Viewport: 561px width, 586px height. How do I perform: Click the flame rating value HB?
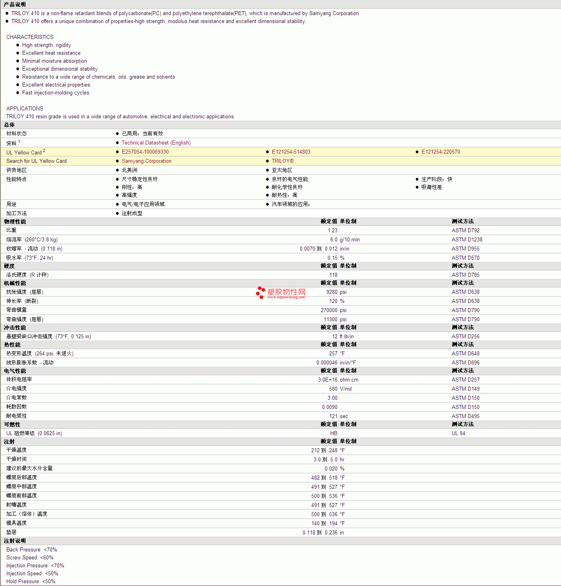(334, 434)
